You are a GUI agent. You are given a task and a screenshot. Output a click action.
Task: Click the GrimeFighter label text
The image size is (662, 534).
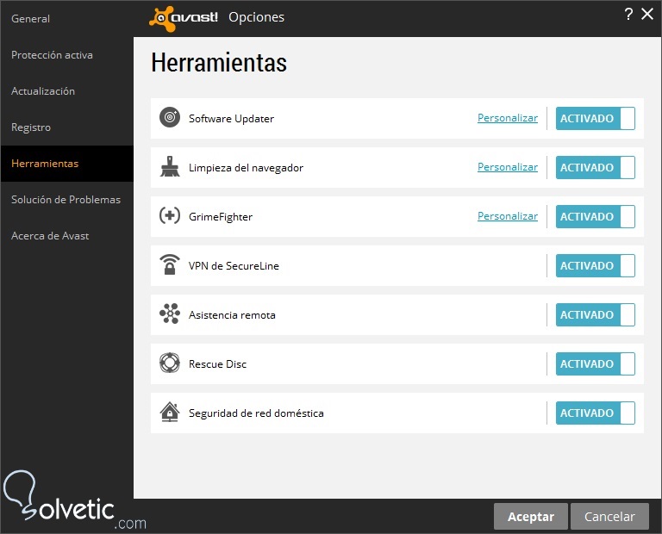click(x=221, y=217)
